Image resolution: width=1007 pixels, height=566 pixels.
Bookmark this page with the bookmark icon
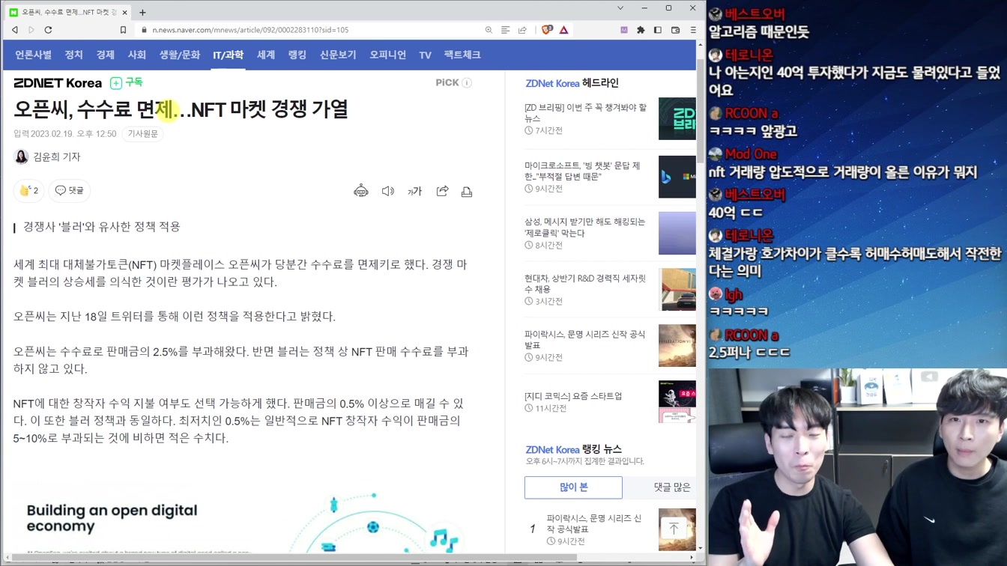point(123,30)
